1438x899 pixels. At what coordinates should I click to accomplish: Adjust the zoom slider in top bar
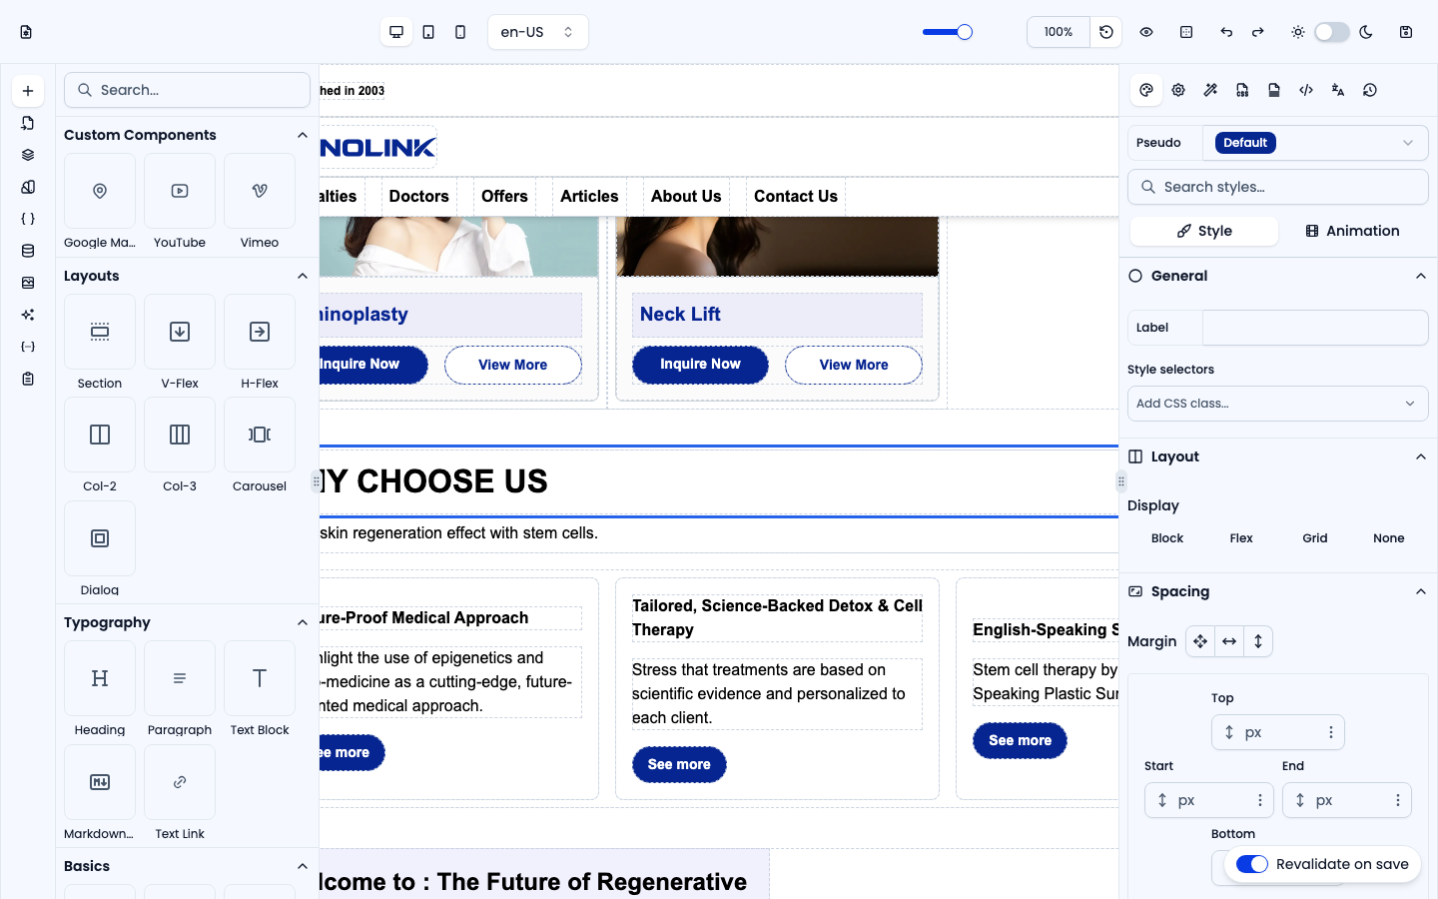pyautogui.click(x=948, y=32)
